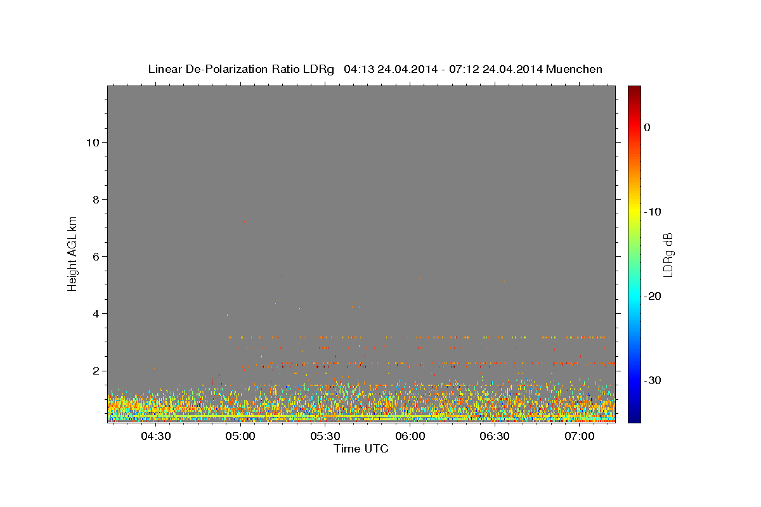
Task: Click the height tick label 10
Action: [x=94, y=143]
